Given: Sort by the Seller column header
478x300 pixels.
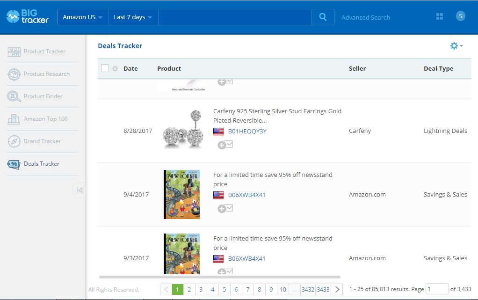Looking at the screenshot, I should click(357, 69).
